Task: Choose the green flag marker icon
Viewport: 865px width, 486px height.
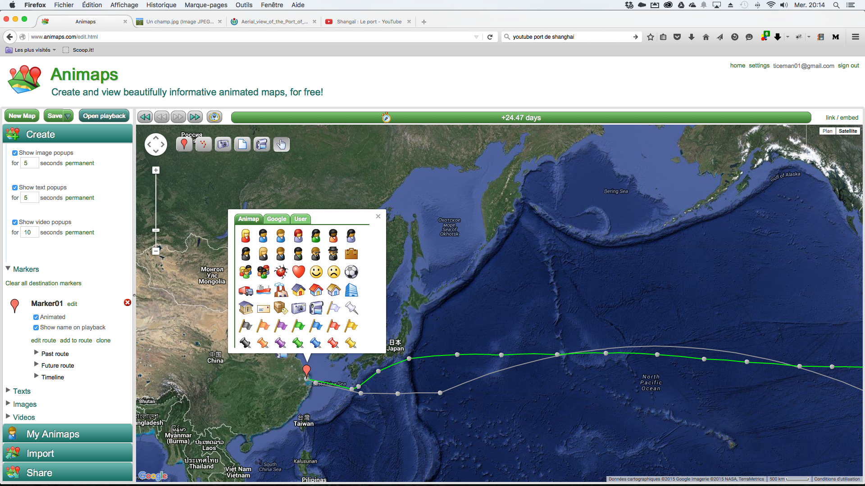Action: point(298,325)
